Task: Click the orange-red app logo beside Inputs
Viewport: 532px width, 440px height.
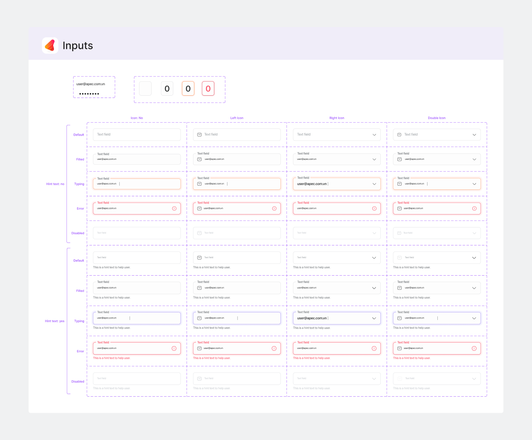Action: (50, 46)
